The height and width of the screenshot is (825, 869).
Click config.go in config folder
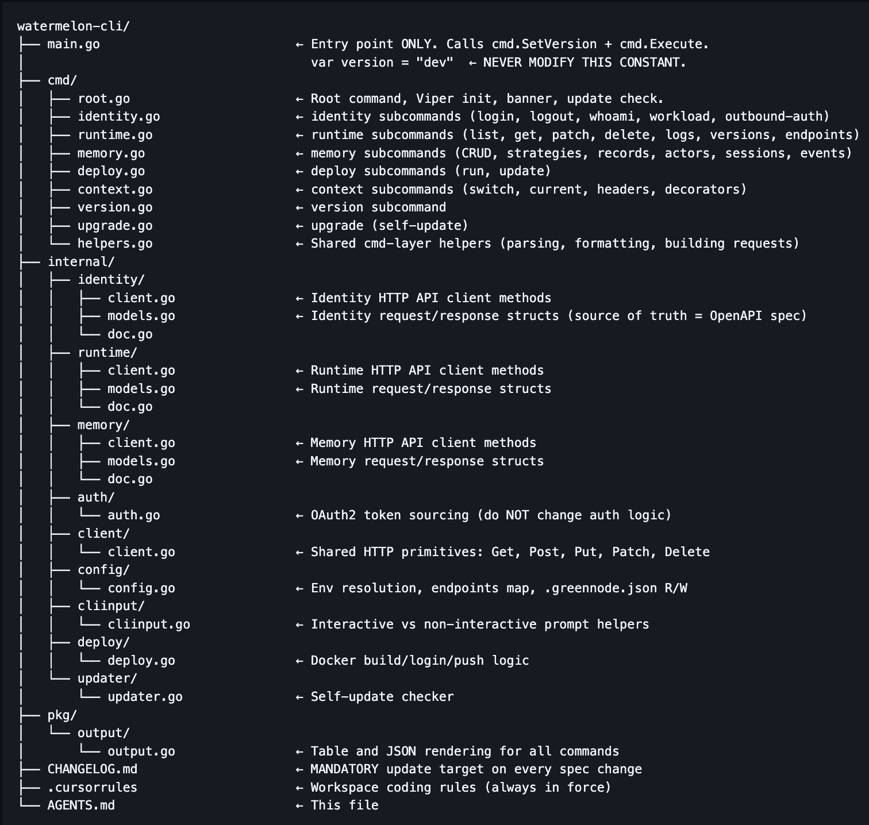click(141, 588)
